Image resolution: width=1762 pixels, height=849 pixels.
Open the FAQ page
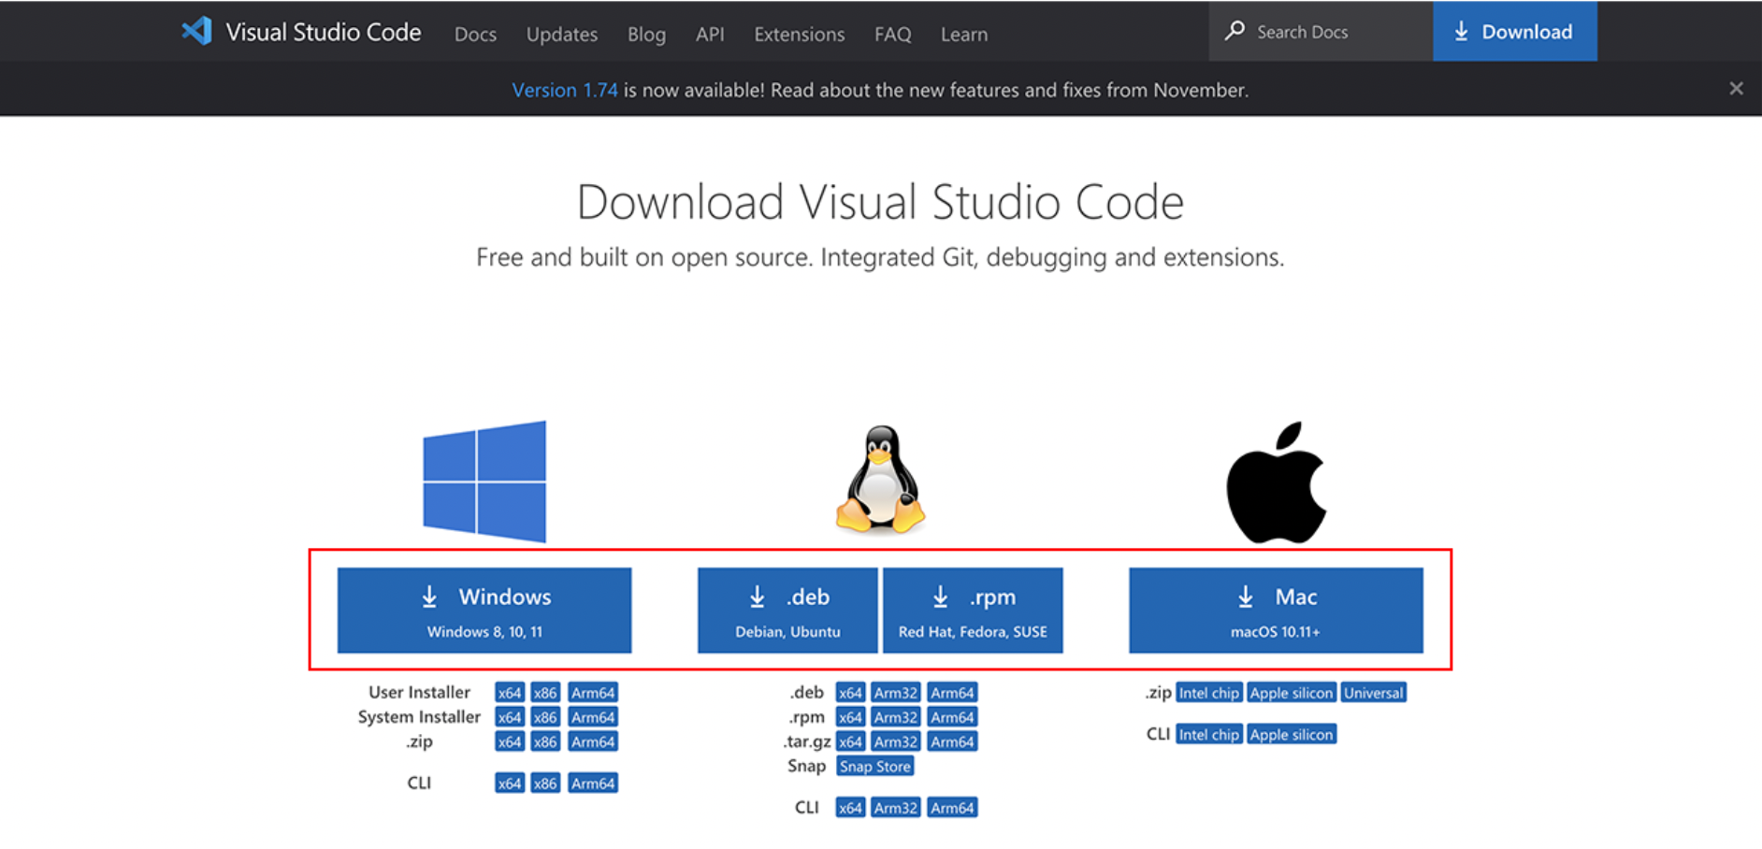[x=892, y=34]
